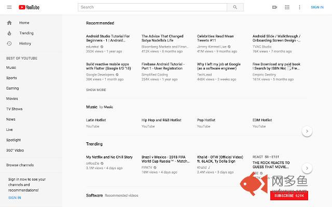Click the edureka! channel name
This screenshot has height=207, width=332.
(92, 47)
